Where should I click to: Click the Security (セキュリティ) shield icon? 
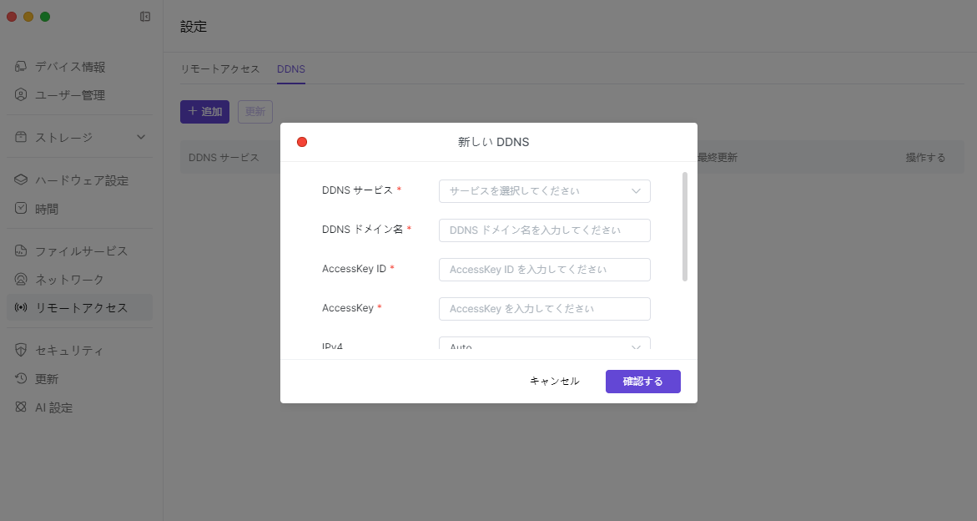[22, 351]
